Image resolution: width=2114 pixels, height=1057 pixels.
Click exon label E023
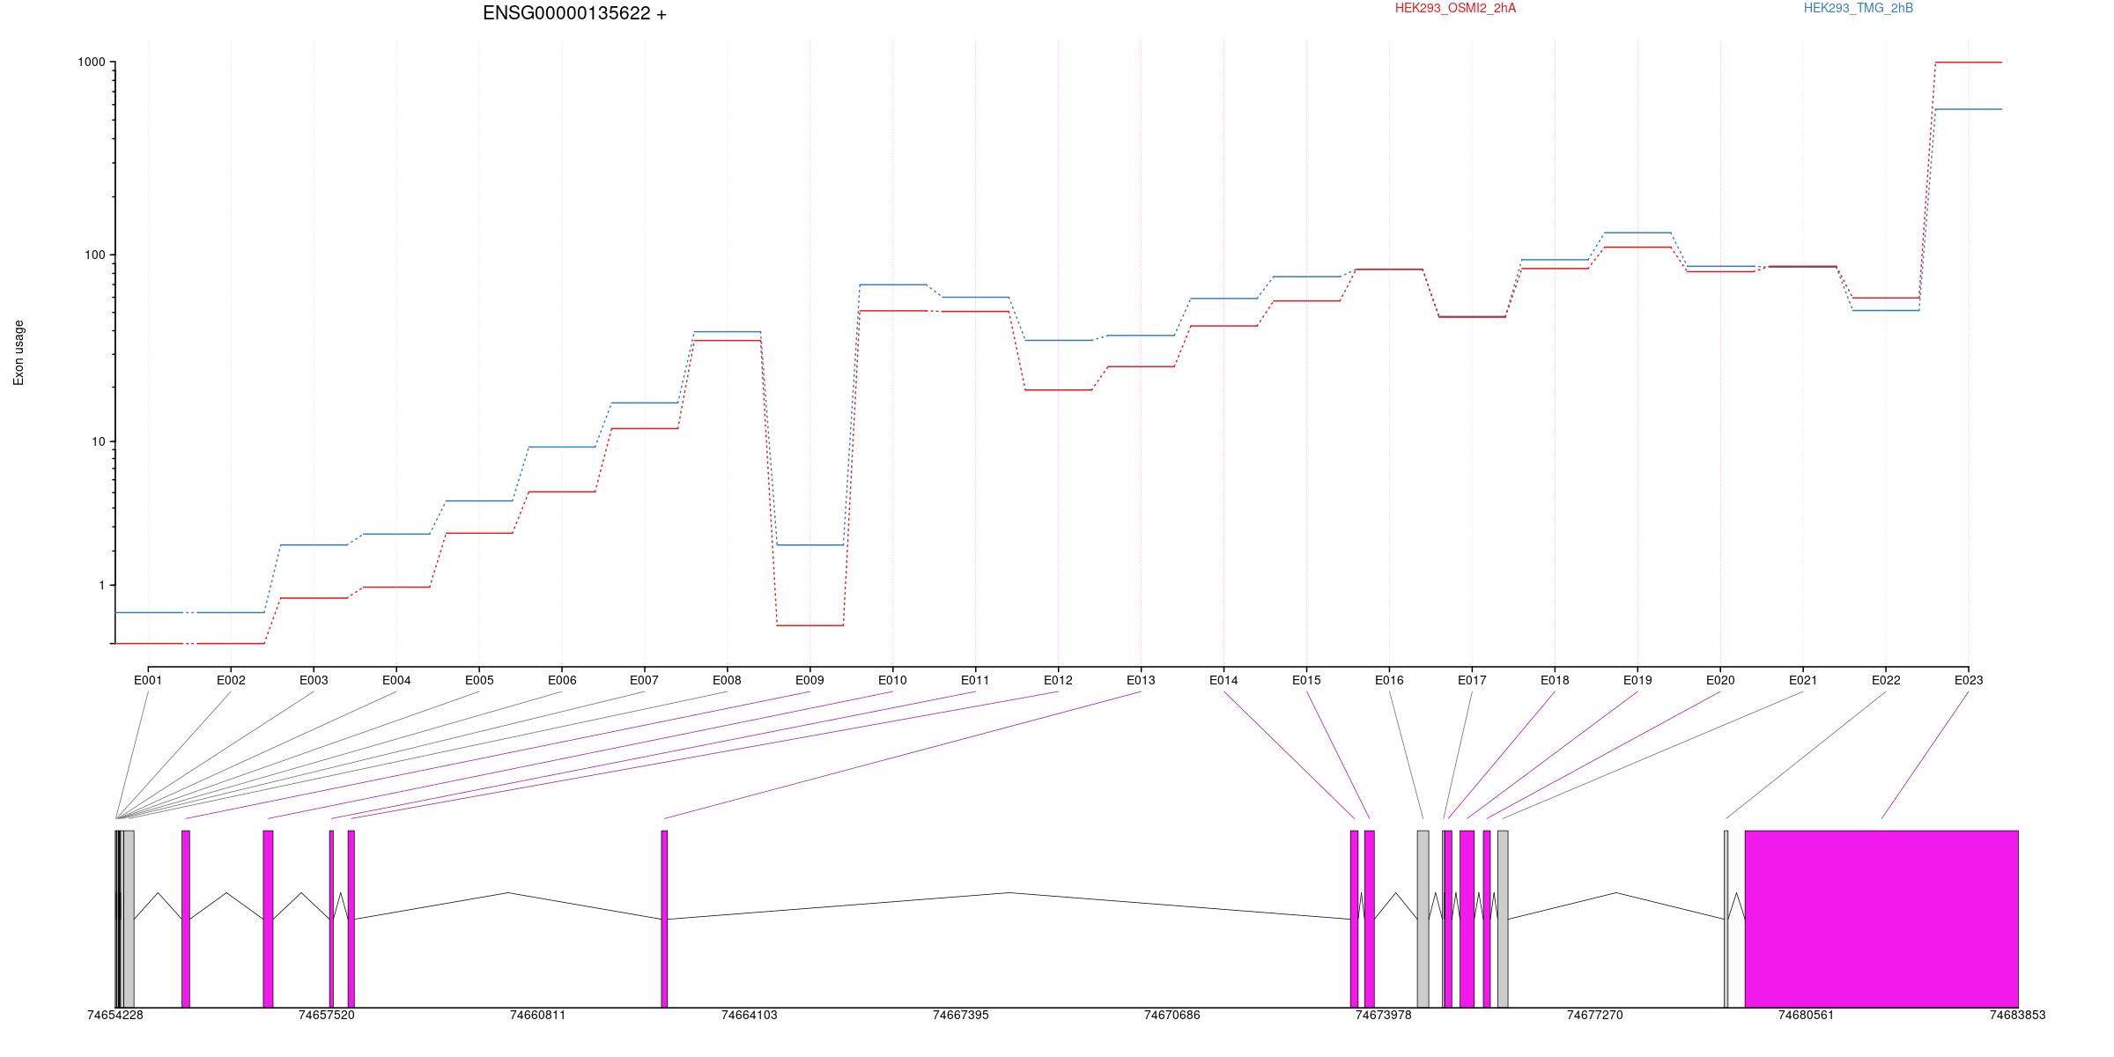coord(1969,680)
